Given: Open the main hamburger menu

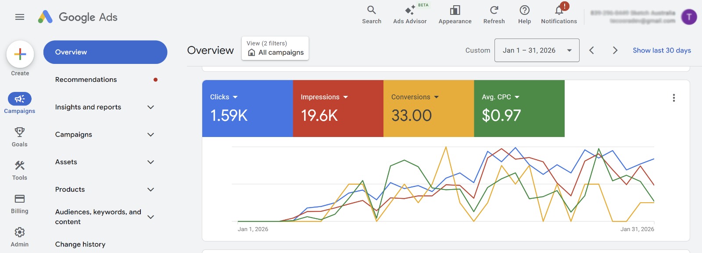Looking at the screenshot, I should click(20, 17).
